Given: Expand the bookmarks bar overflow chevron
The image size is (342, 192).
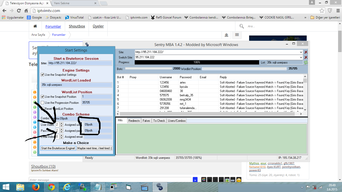Looking at the screenshot, I should tap(305, 17).
